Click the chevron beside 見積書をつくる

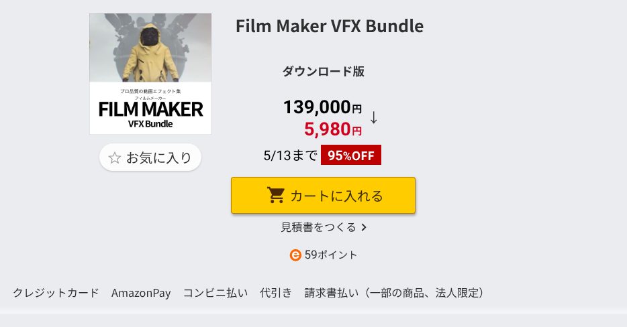coord(363,227)
